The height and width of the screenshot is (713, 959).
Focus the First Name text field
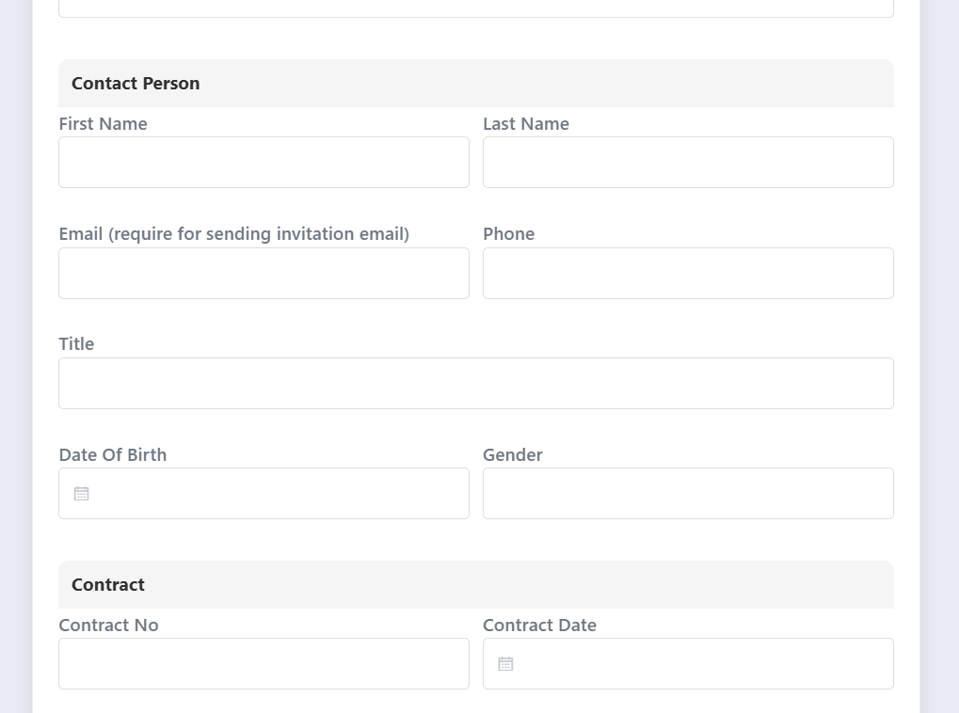pyautogui.click(x=264, y=163)
